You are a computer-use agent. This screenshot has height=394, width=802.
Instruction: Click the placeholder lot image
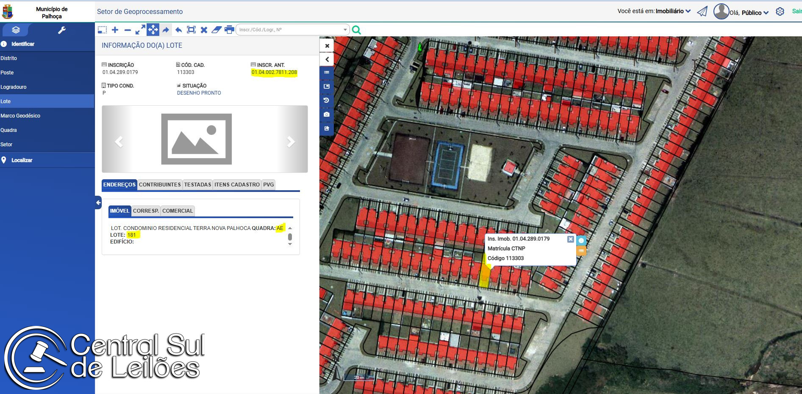[197, 139]
